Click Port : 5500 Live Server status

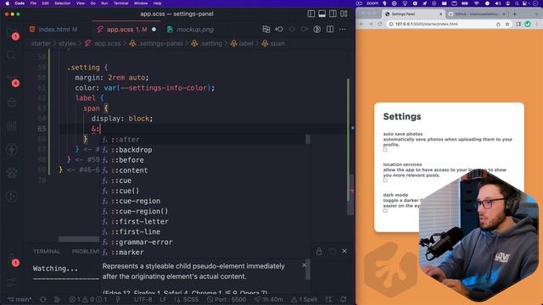point(227,299)
